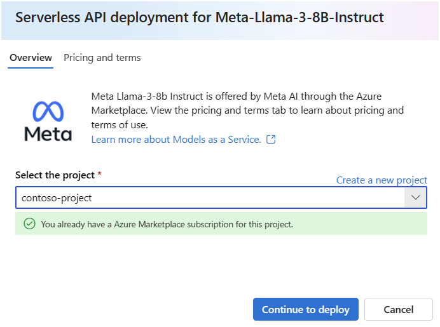Click the Meta wordmark under the logo

click(x=48, y=134)
